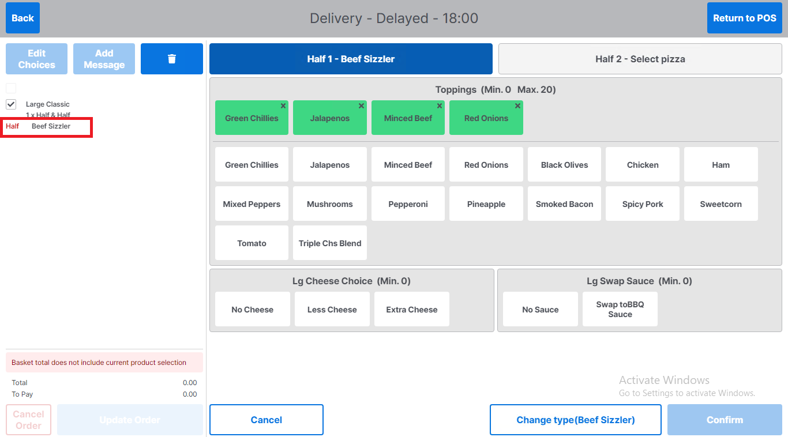Switch to Half 2 - Select pizza tab
This screenshot has height=437, width=788.
pyautogui.click(x=640, y=59)
